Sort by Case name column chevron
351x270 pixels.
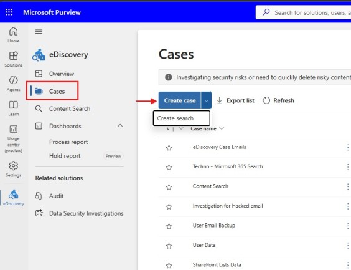(222, 128)
